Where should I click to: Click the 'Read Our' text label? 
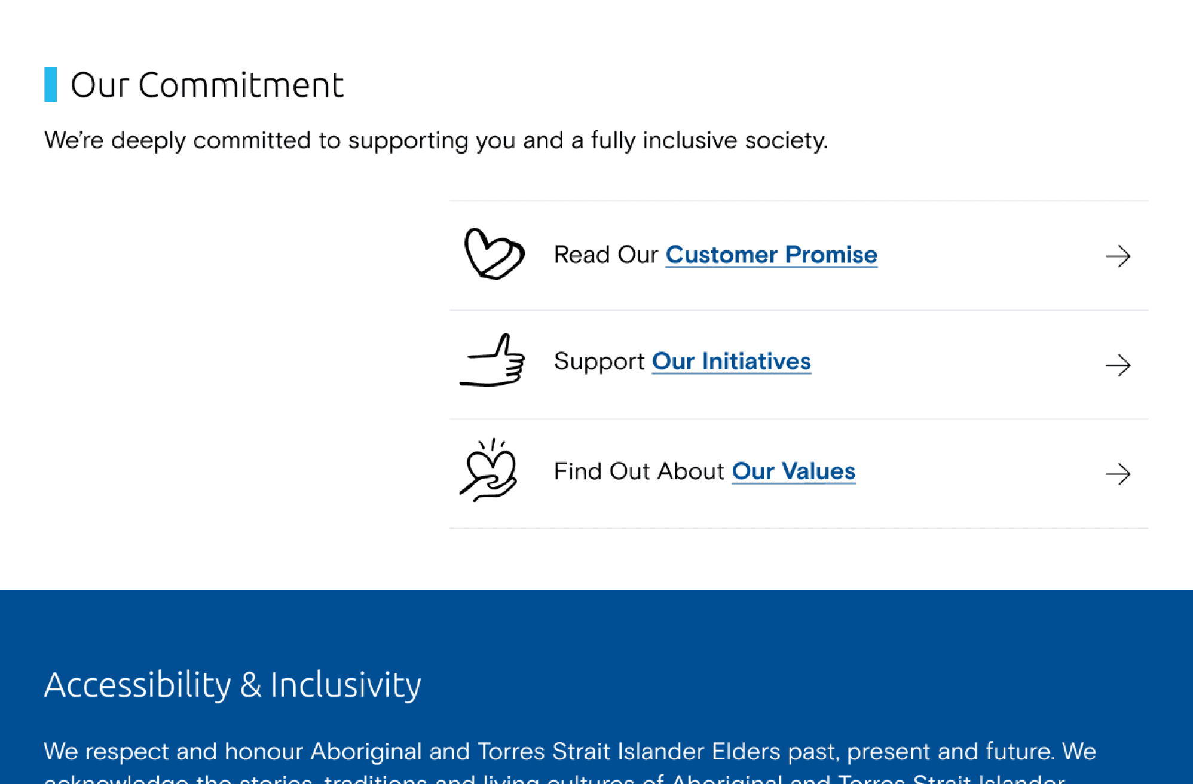click(x=605, y=255)
